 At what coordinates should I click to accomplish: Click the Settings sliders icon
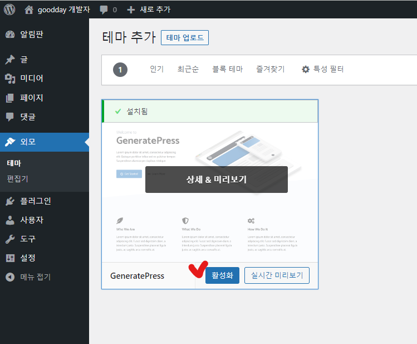(x=10, y=258)
